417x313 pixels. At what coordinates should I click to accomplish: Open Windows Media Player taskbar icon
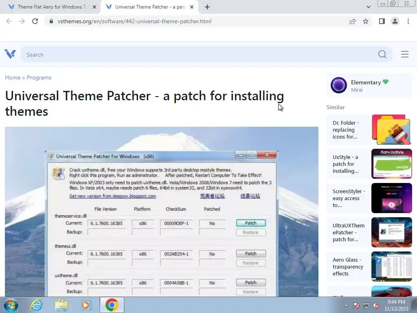tap(86, 305)
